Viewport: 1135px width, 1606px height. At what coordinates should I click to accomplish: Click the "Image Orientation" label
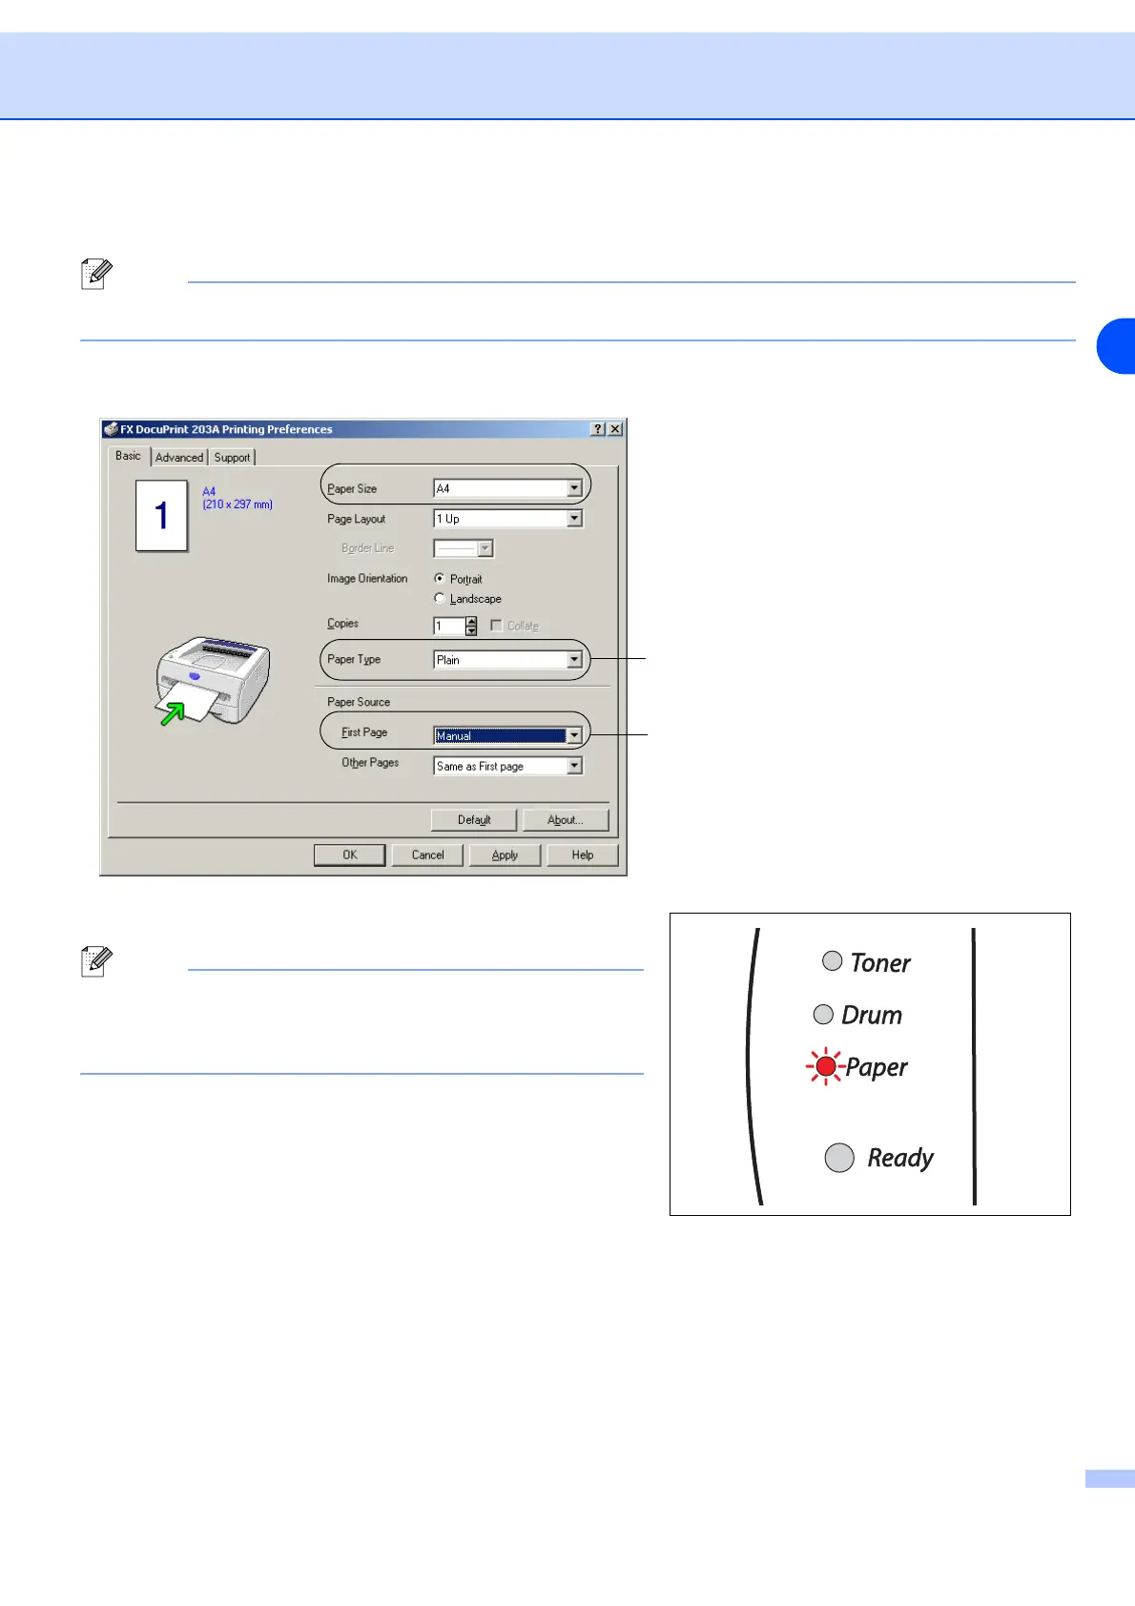(x=367, y=579)
